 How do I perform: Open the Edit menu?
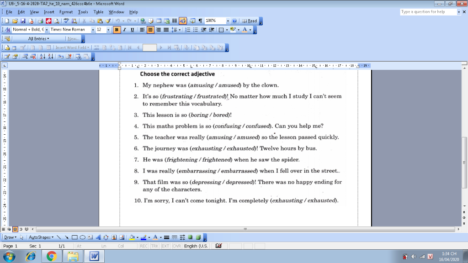(21, 12)
